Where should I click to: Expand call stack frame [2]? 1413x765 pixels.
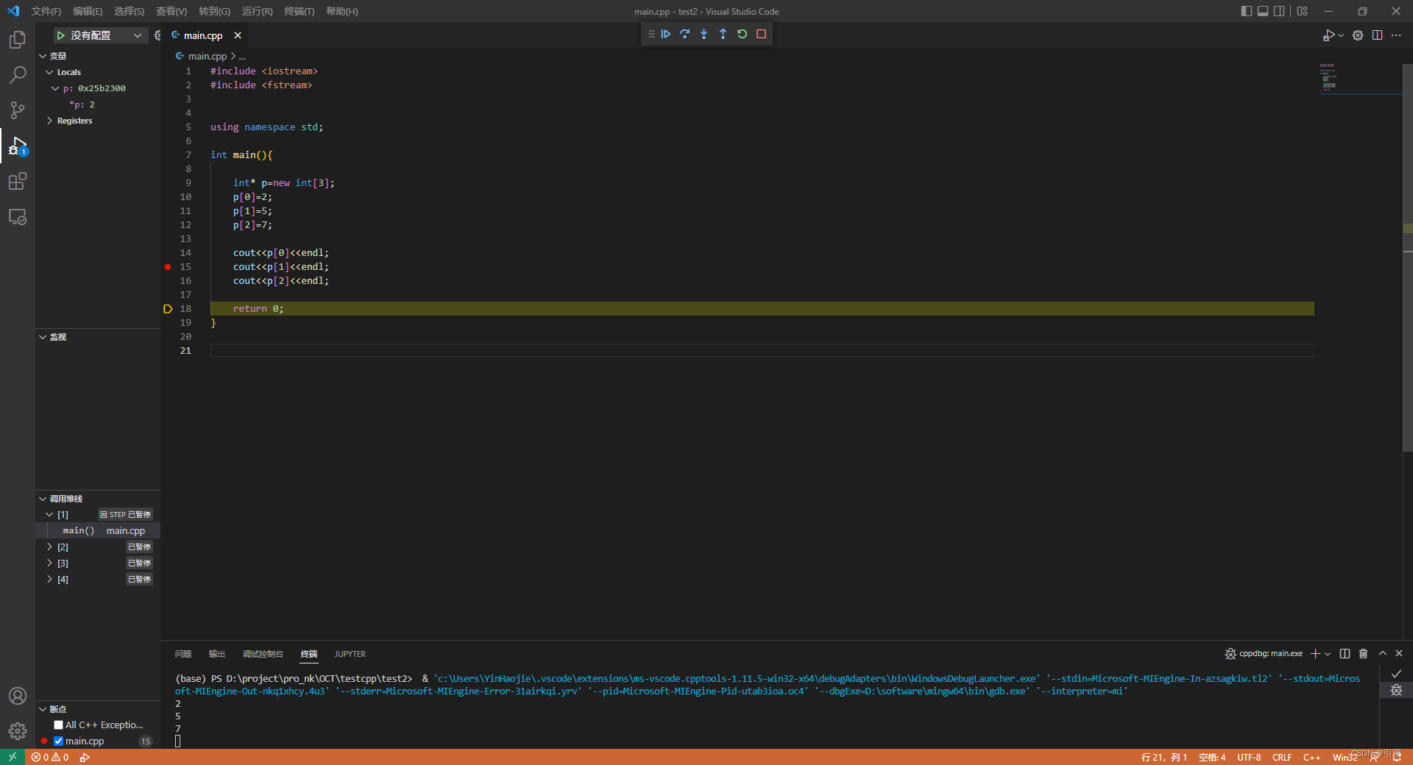pos(49,547)
